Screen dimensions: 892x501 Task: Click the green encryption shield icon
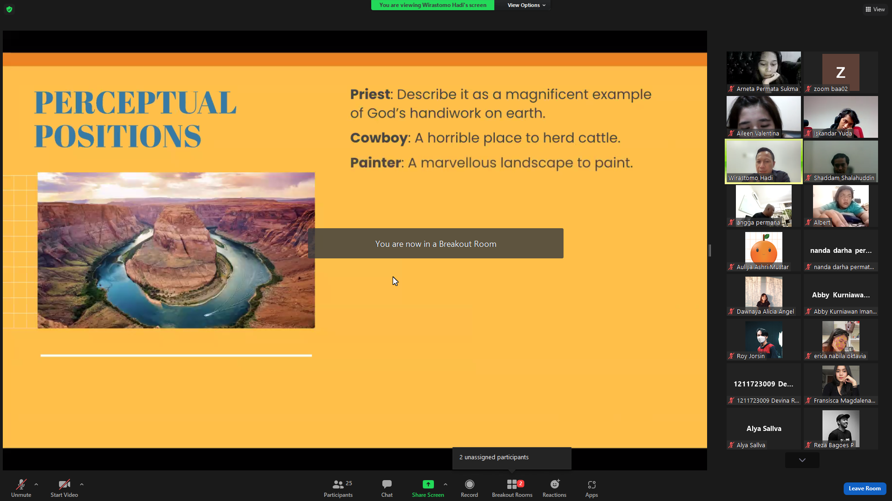click(9, 9)
